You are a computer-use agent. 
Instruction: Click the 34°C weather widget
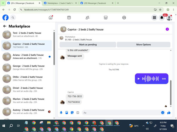134,126
